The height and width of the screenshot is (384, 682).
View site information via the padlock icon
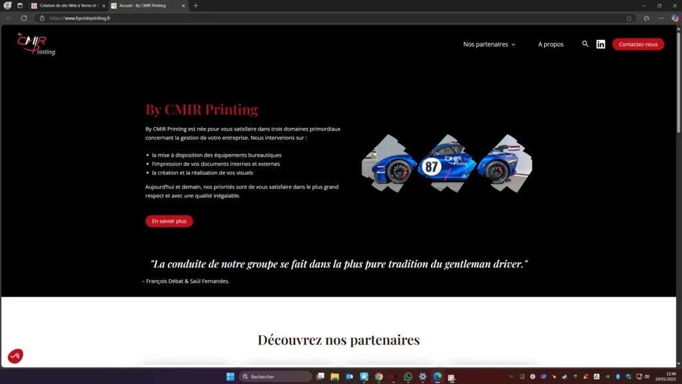tap(42, 18)
